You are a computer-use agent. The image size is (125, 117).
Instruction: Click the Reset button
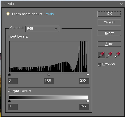(x=109, y=33)
